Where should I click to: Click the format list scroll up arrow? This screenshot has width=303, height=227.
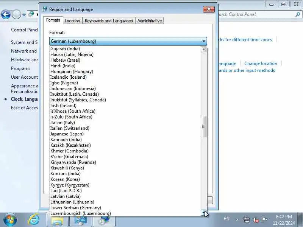coord(203,49)
